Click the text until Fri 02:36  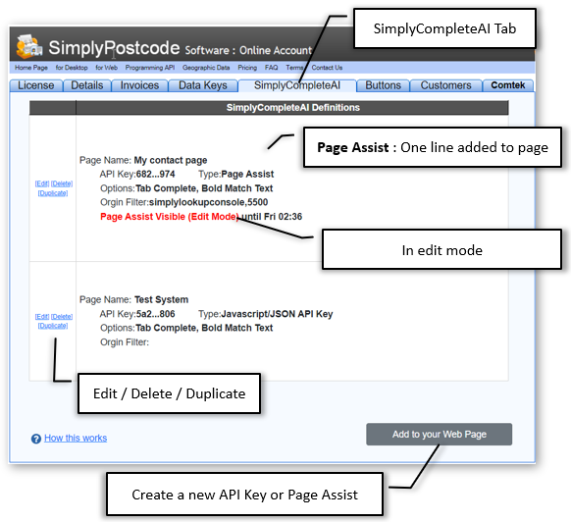point(272,217)
